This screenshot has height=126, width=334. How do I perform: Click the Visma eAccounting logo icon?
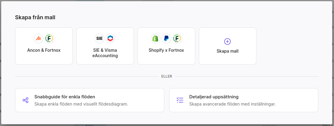pyautogui.click(x=110, y=38)
